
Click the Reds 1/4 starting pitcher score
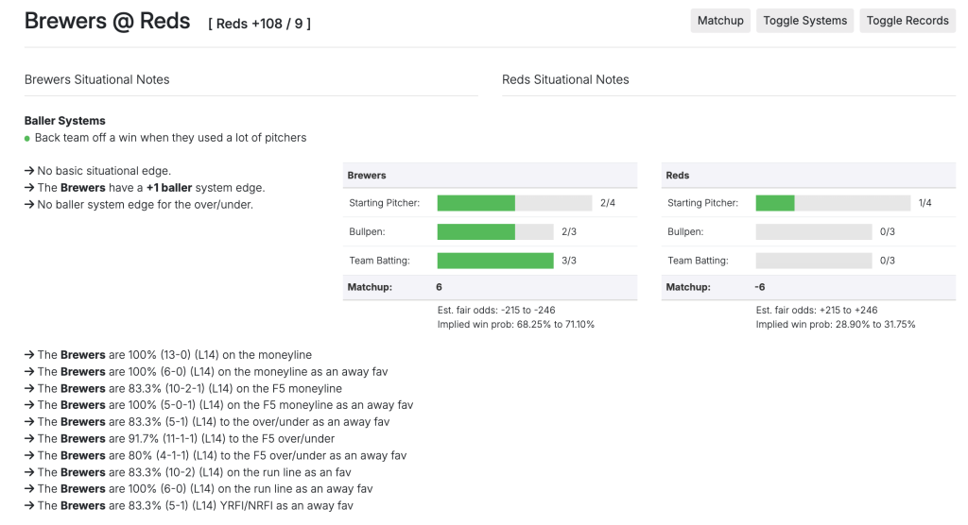click(925, 203)
